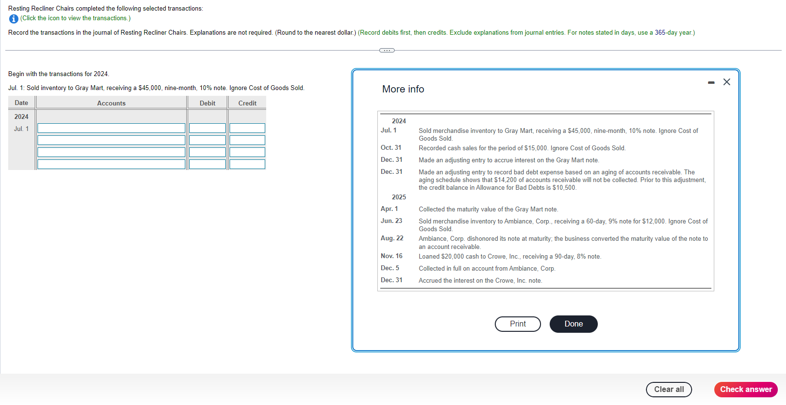Click the Print button
Screen dimensions: 786x405
[518, 324]
